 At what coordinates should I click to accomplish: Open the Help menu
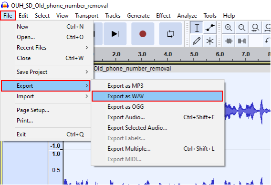click(229, 16)
